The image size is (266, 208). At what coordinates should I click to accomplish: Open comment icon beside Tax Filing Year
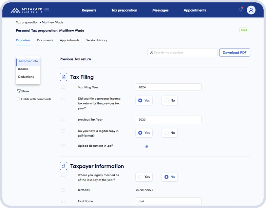pos(63,87)
